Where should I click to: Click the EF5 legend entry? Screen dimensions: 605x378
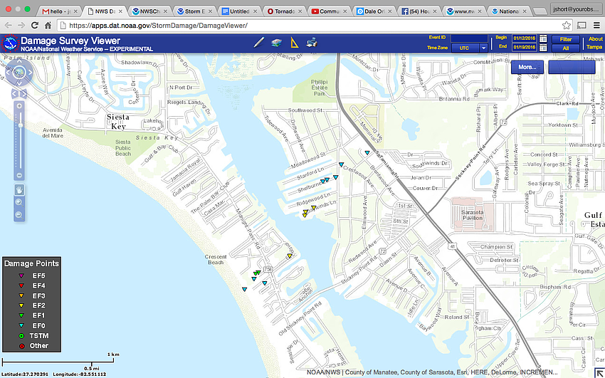[x=31, y=275]
